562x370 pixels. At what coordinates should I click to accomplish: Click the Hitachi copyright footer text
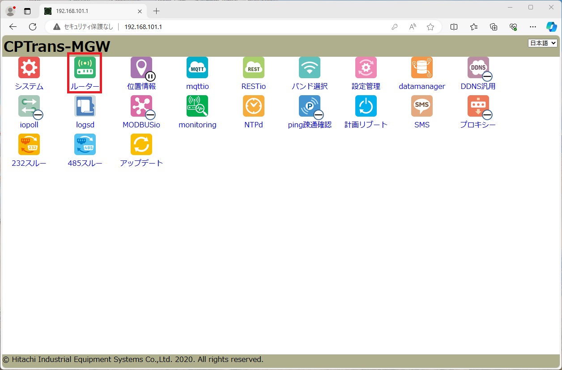(133, 359)
